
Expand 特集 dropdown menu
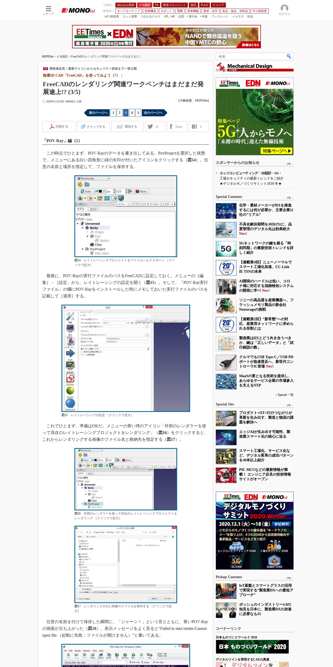[204, 16]
